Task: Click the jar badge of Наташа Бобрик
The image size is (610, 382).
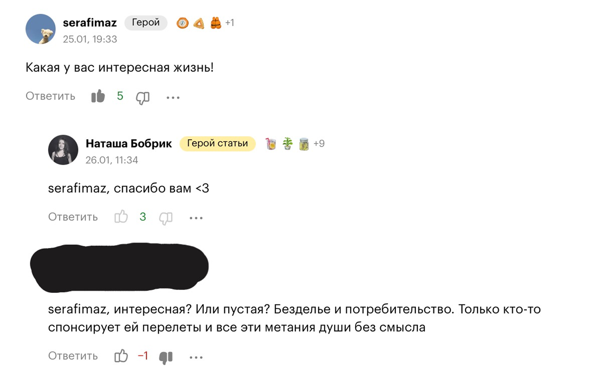Action: (304, 144)
